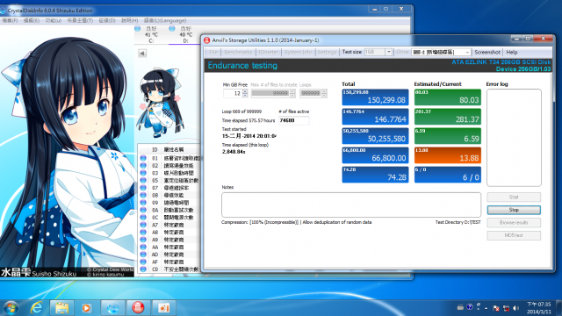Click the Total 150,299.08 blue tile

pos(375,97)
